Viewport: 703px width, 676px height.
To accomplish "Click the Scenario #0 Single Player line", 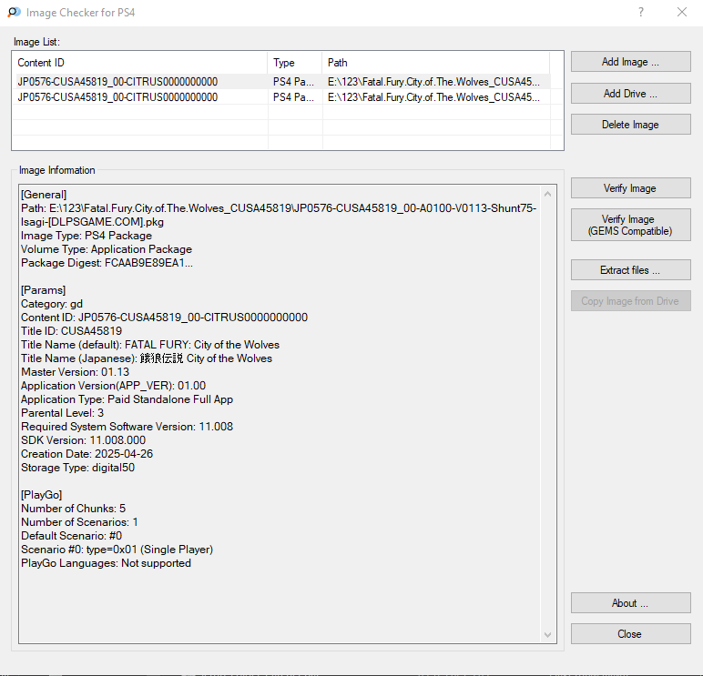I will 117,550.
